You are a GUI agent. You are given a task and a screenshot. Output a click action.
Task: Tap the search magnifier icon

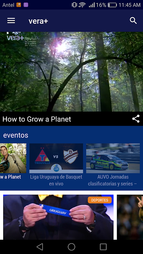(133, 21)
